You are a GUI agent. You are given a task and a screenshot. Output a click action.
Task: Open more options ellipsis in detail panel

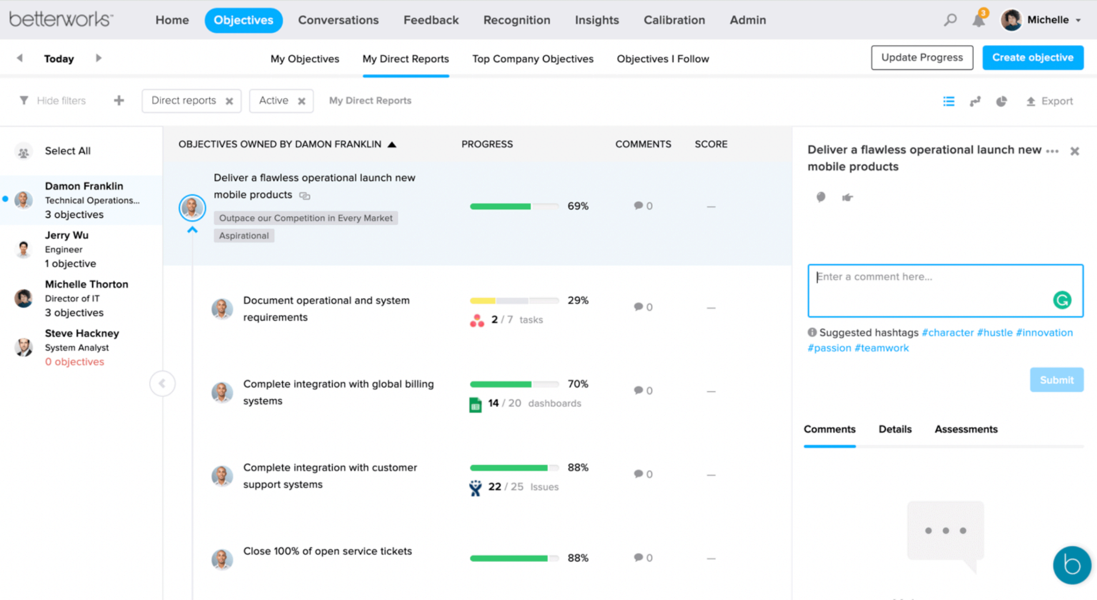[1052, 151]
